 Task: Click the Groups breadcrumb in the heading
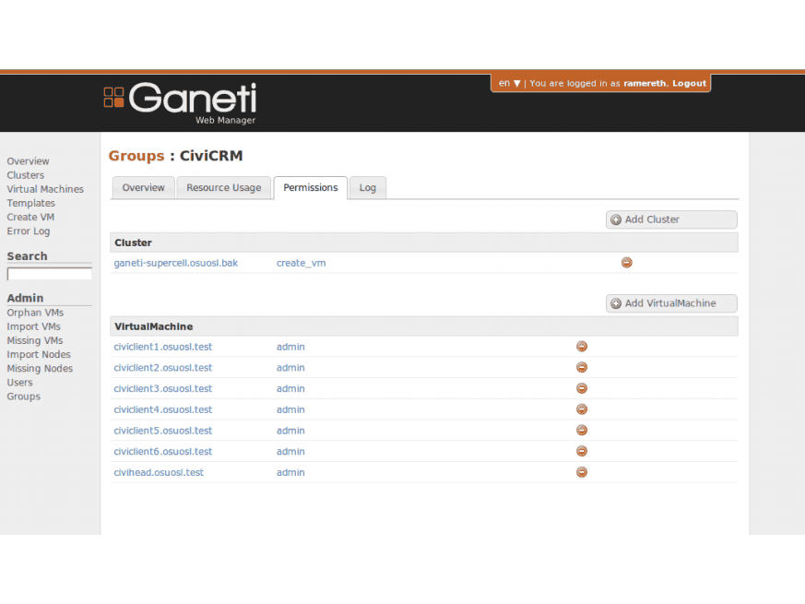click(136, 156)
